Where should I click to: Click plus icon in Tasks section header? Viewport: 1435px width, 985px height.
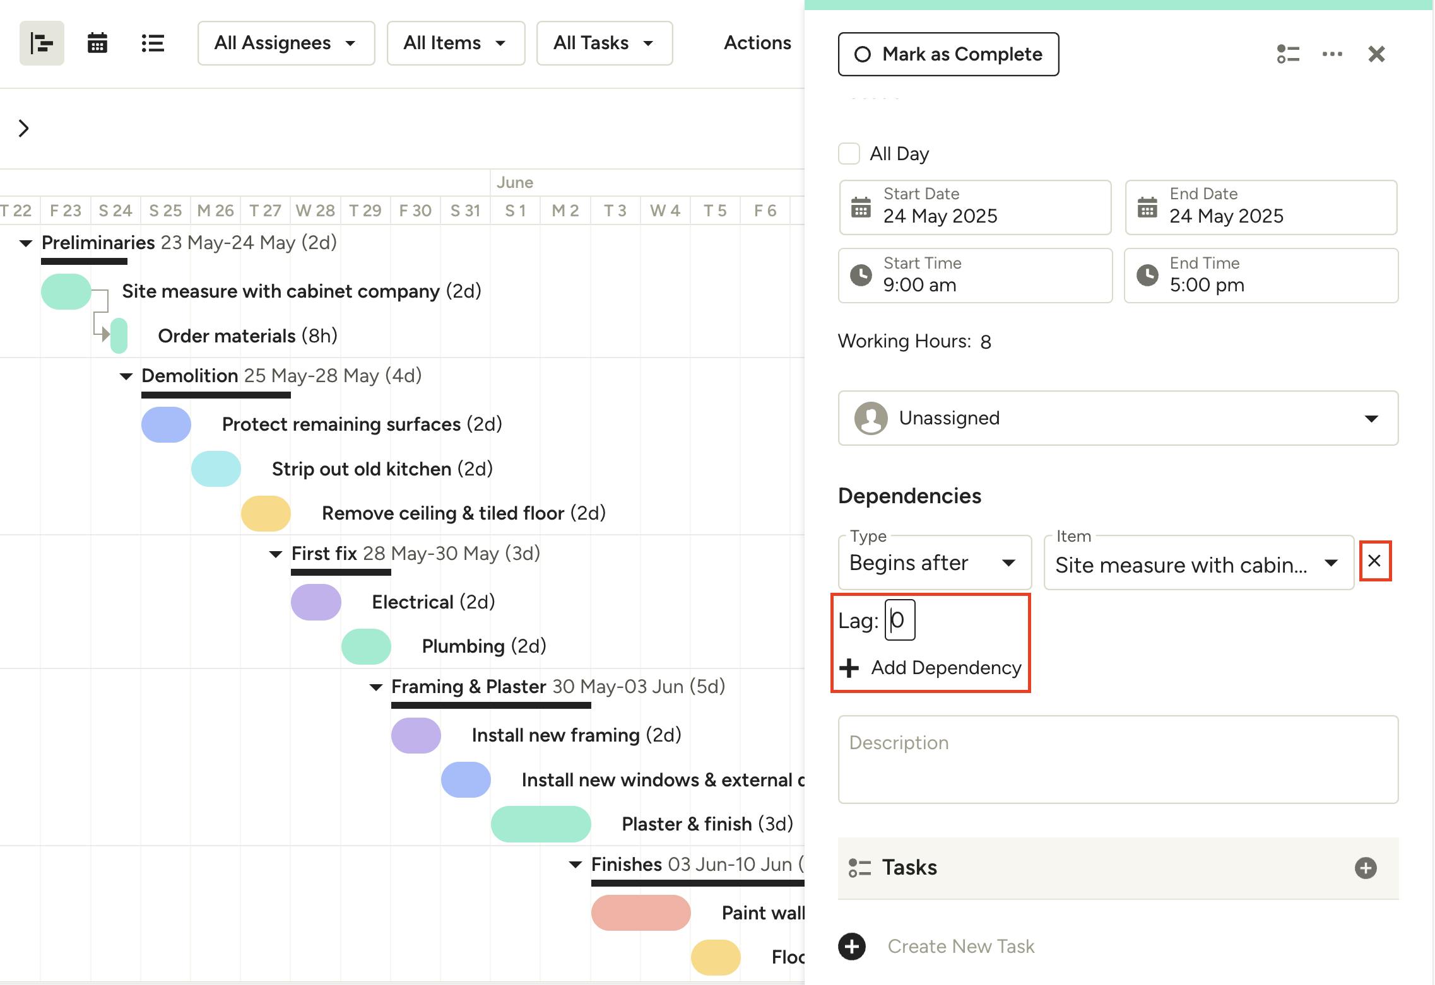(x=1365, y=868)
